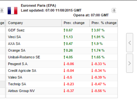
Task: Select the Valeo SA row
Action: pos(62,77)
